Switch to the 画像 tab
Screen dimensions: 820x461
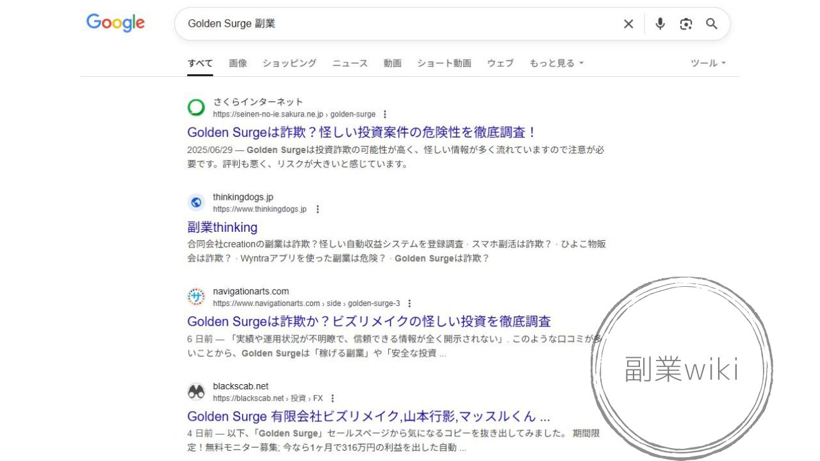238,63
